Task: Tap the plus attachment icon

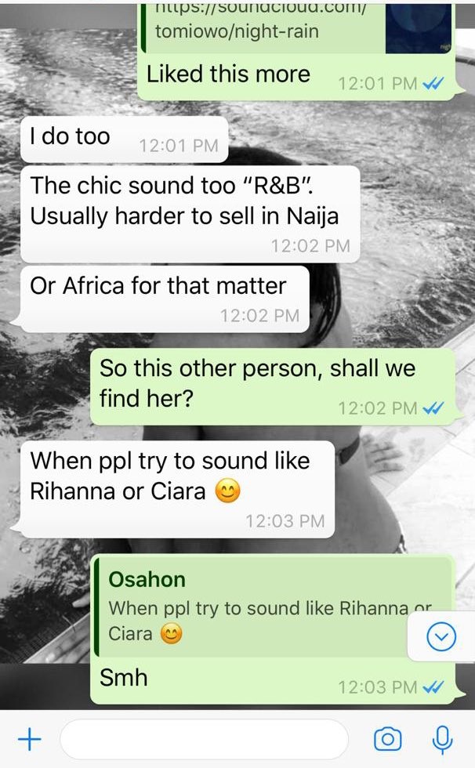Action: point(29,738)
